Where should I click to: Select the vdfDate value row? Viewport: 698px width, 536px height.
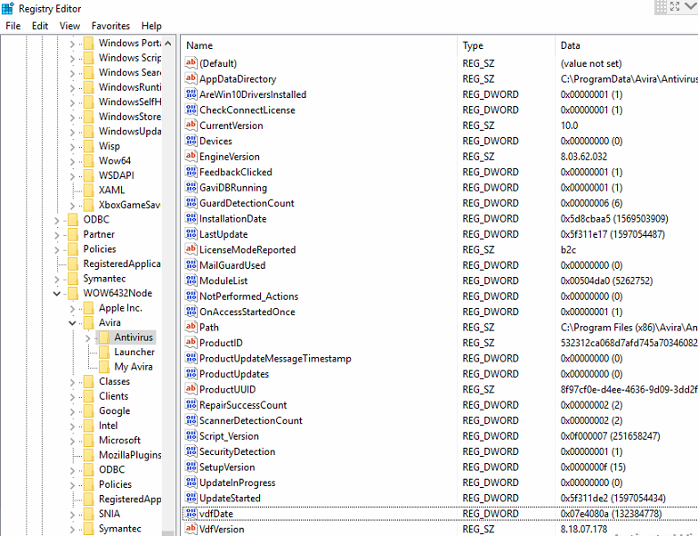[x=440, y=513]
